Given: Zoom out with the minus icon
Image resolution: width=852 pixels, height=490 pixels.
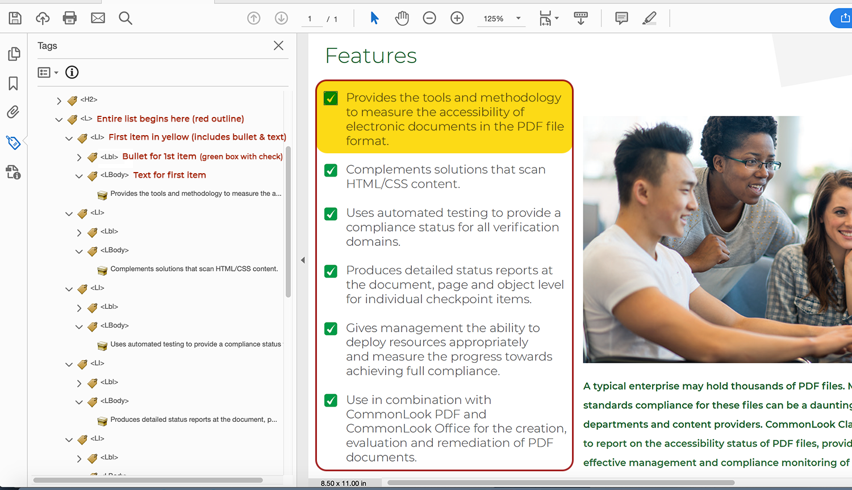Looking at the screenshot, I should (429, 18).
